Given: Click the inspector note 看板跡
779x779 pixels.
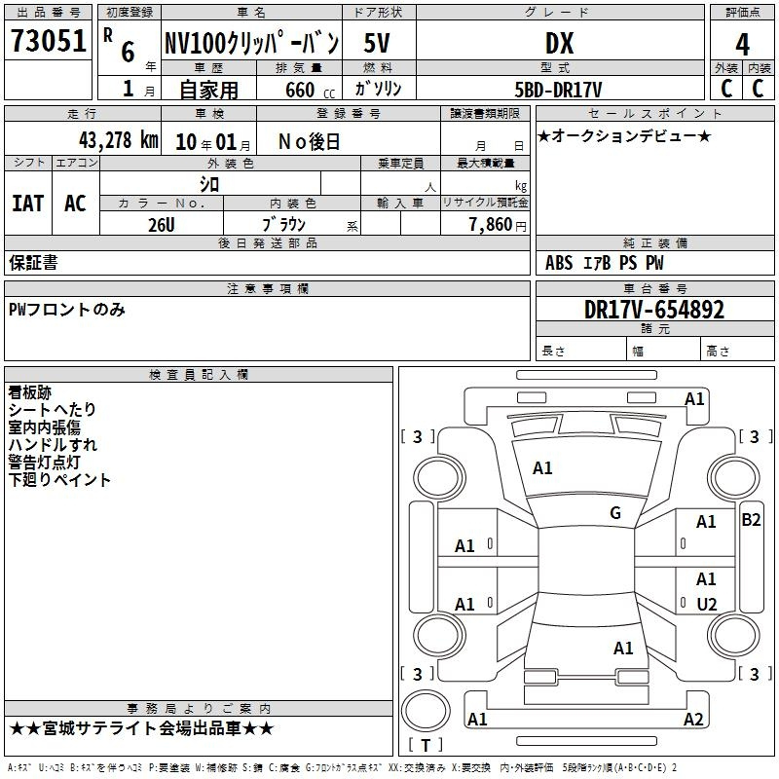Looking at the screenshot, I should (30, 392).
